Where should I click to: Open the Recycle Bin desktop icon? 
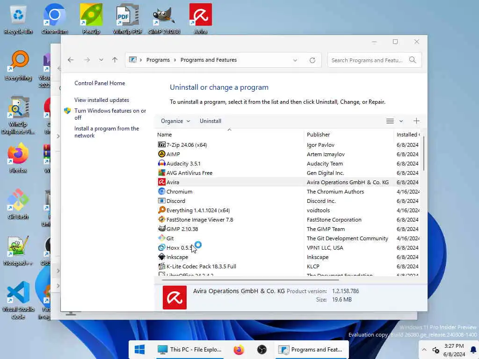click(x=18, y=19)
